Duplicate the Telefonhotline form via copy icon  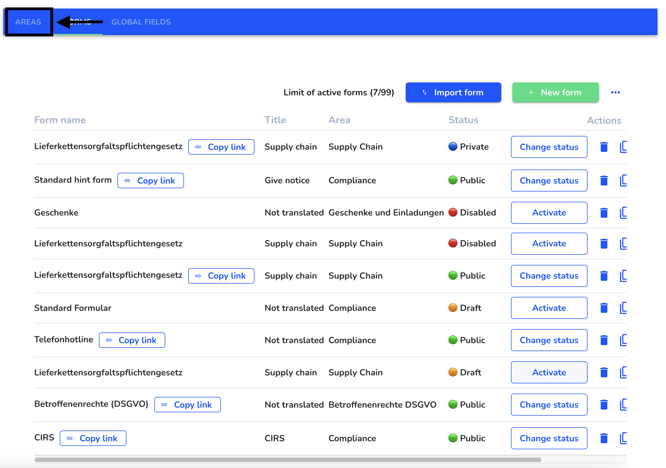(623, 340)
